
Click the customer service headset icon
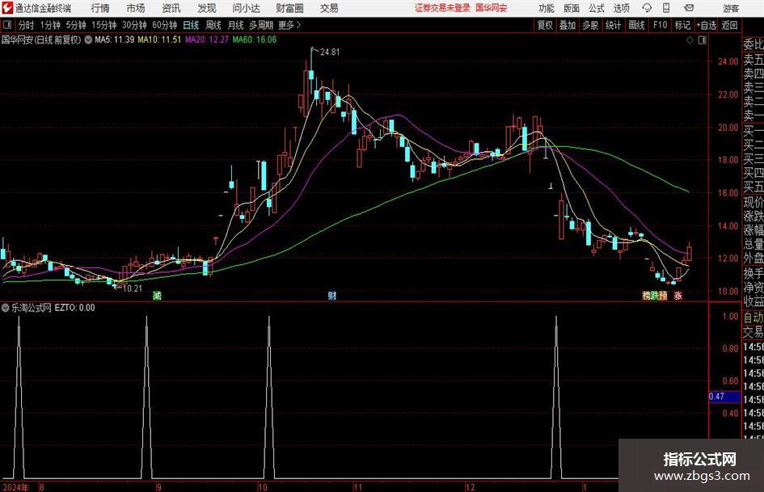(647, 8)
